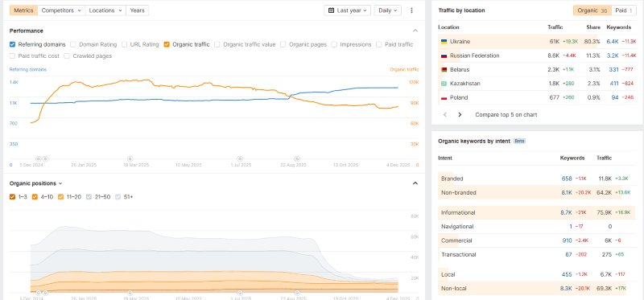
Task: Click Google update marker near 19 Mar 2025
Action: point(130,158)
